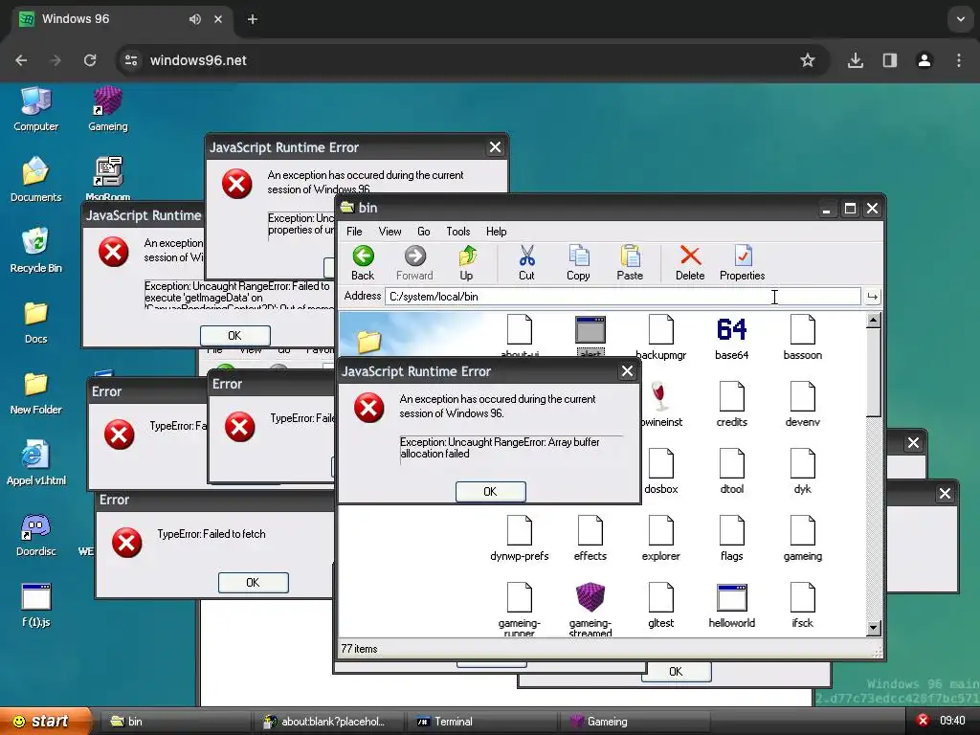The height and width of the screenshot is (735, 980).
Task: Open the Appel v1.html desktop file
Action: pyautogui.click(x=35, y=463)
